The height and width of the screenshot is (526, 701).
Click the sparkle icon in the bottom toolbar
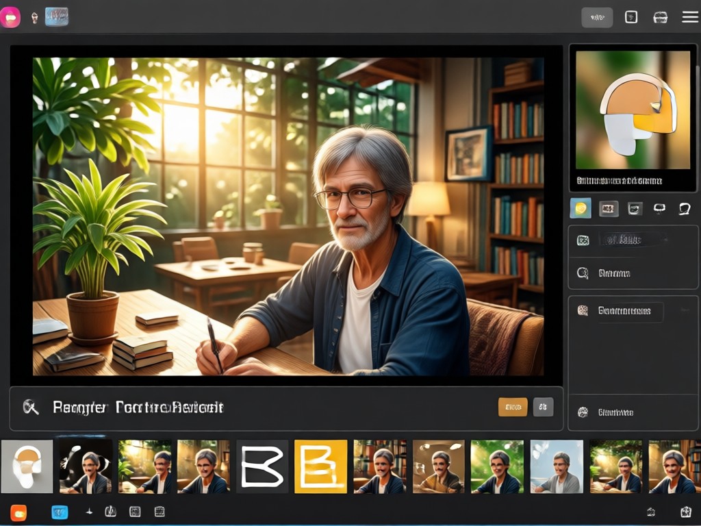89,511
